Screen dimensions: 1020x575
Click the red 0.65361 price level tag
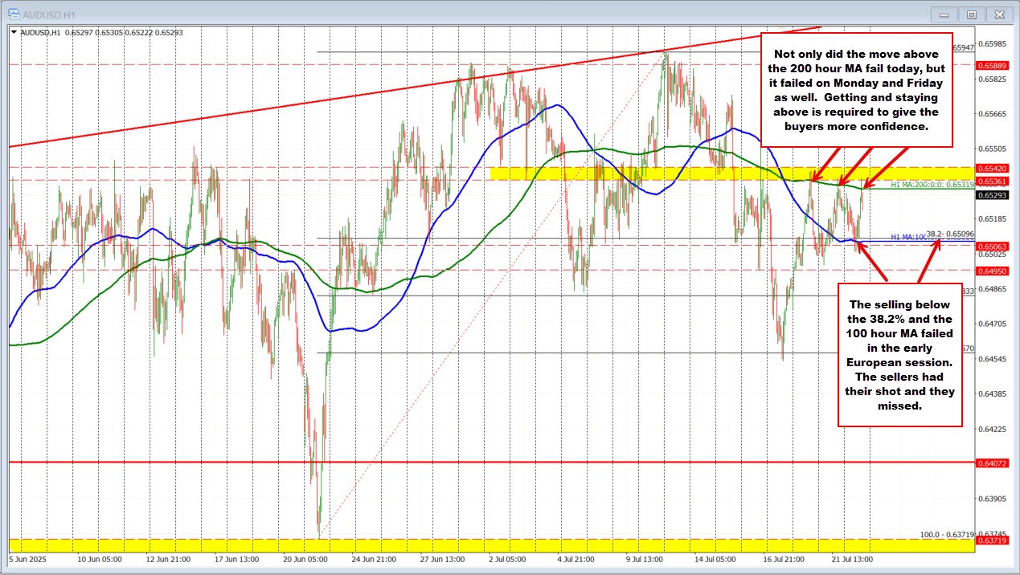pyautogui.click(x=992, y=181)
